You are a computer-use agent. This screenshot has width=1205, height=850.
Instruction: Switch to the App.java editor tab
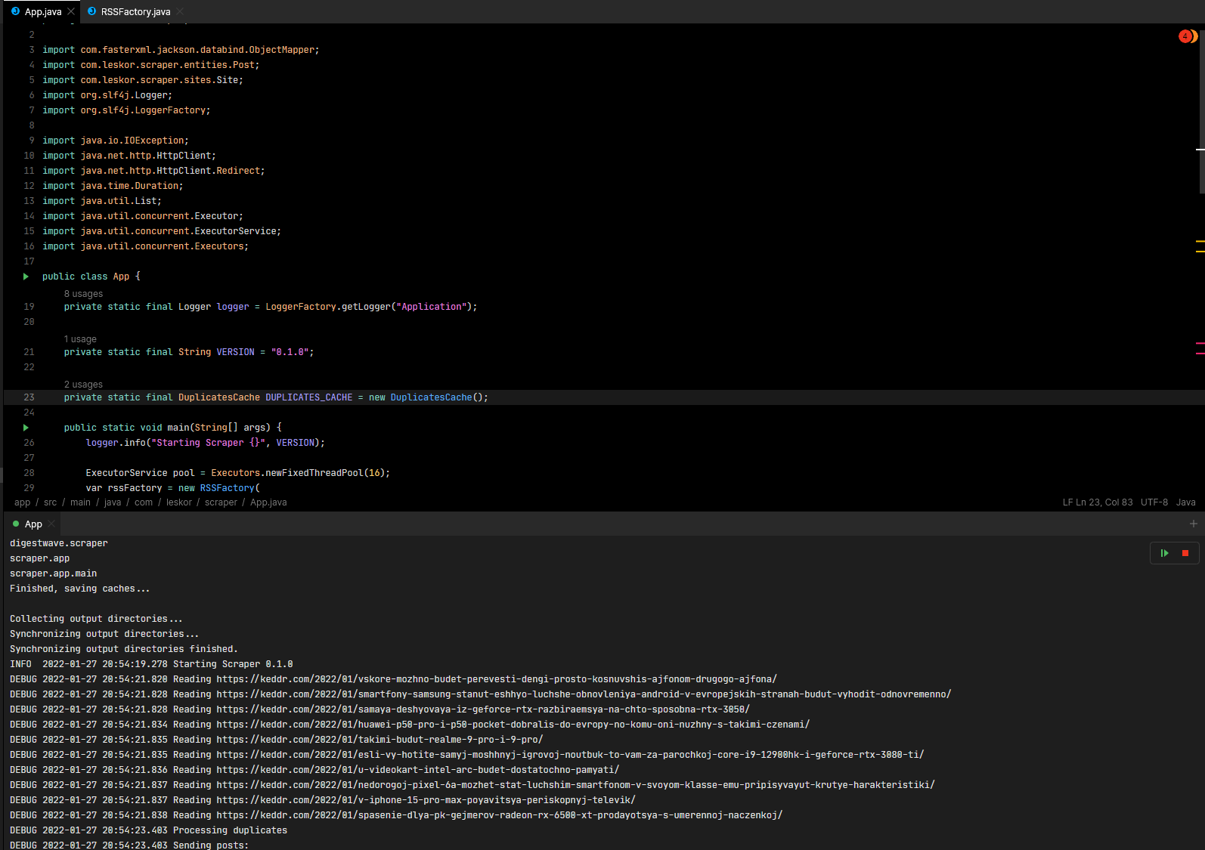[43, 11]
